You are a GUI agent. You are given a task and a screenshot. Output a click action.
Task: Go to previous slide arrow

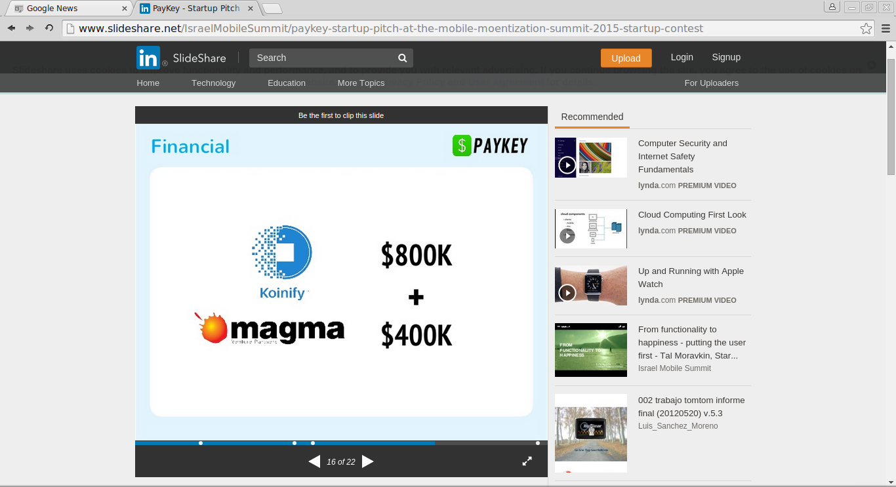coord(314,461)
